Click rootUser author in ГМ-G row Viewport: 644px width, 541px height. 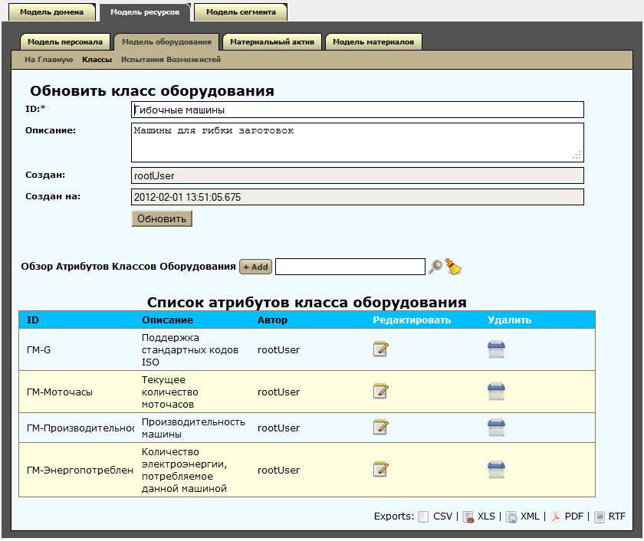pyautogui.click(x=278, y=350)
